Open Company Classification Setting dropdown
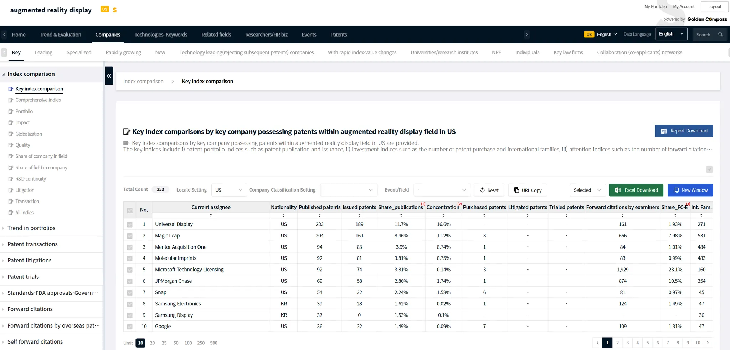Screen dimensions: 730x350 pyautogui.click(x=348, y=190)
